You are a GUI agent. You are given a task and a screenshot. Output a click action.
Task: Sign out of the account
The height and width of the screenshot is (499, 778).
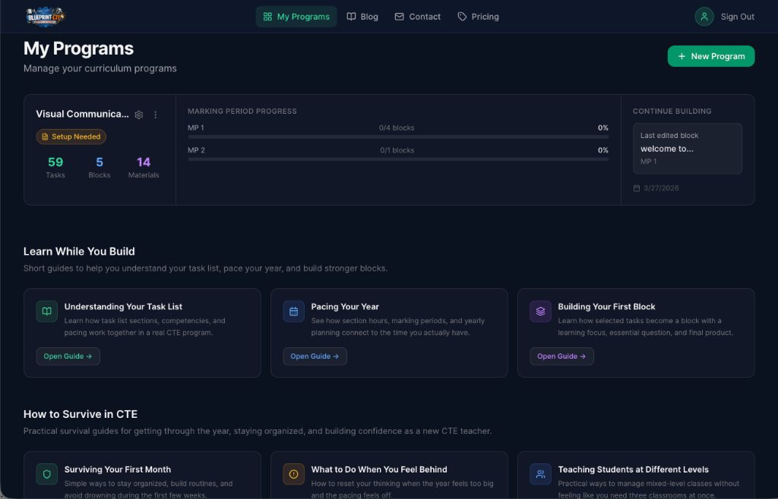pos(737,17)
